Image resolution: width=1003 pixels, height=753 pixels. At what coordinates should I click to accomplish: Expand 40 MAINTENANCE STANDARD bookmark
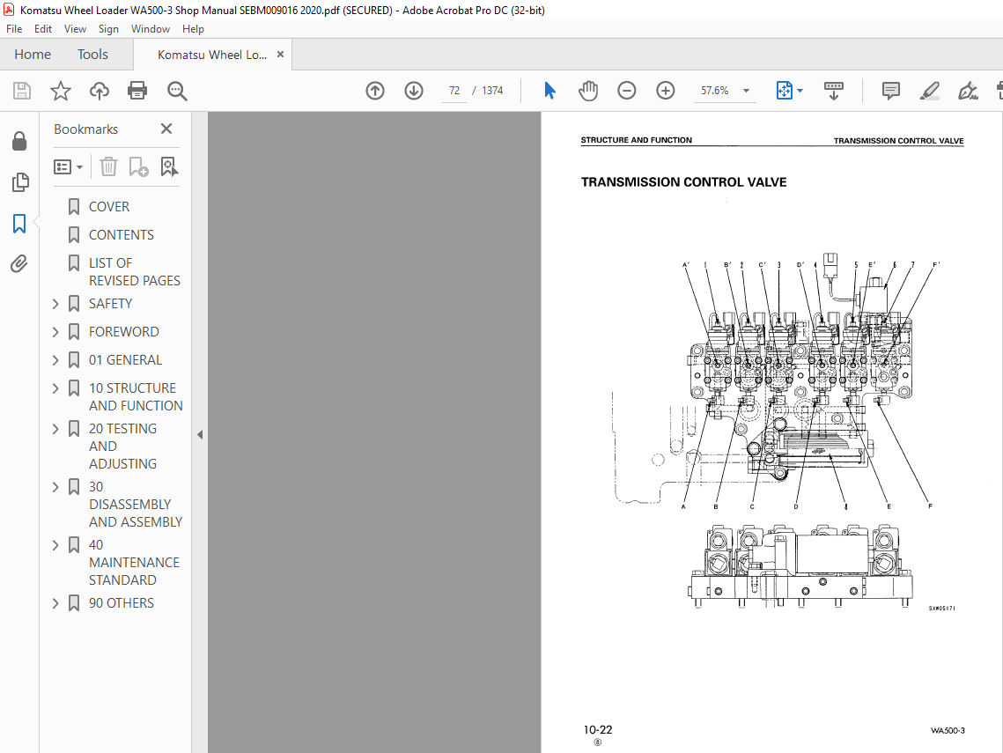point(55,545)
